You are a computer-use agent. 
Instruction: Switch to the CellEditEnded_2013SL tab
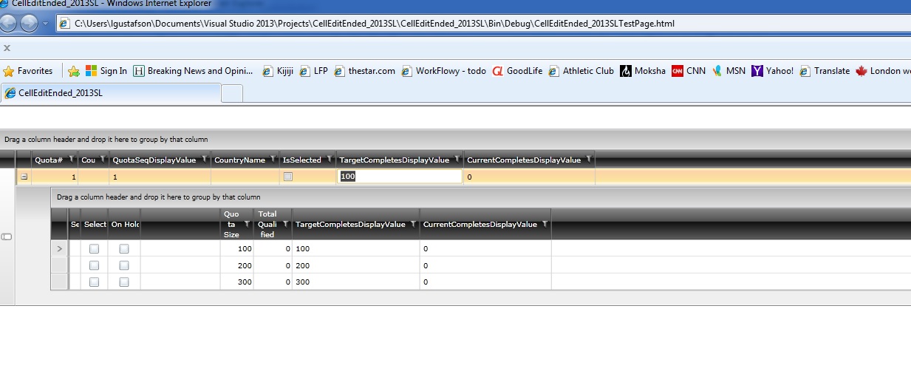click(x=111, y=93)
